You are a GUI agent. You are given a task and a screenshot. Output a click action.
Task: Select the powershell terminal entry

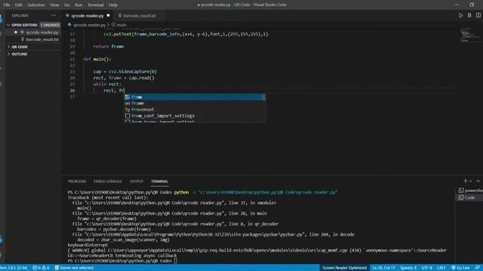(470, 190)
